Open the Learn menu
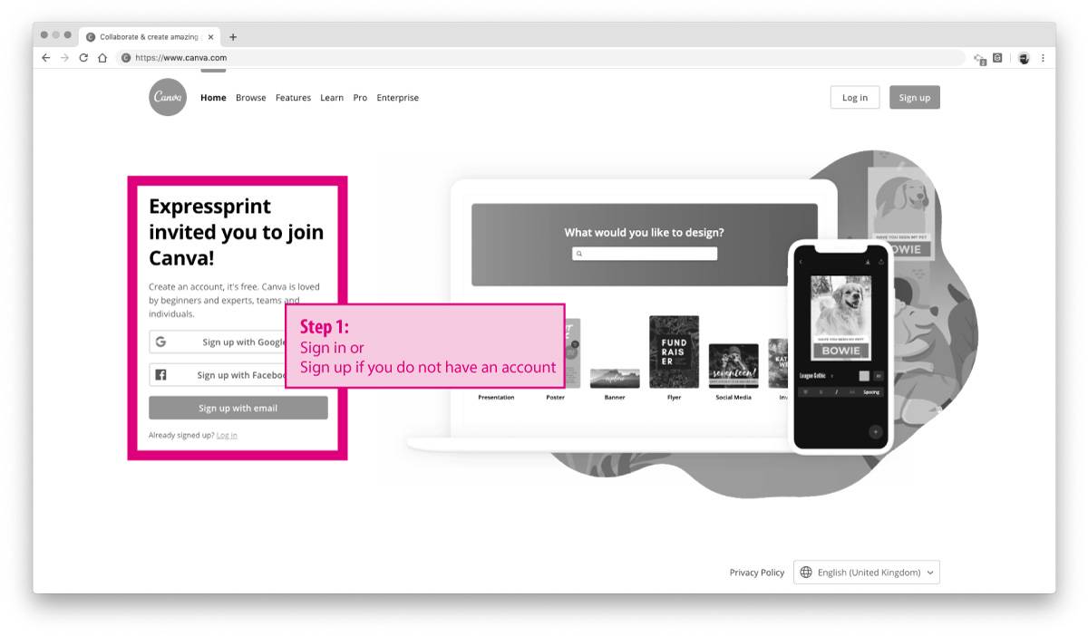 (x=332, y=98)
